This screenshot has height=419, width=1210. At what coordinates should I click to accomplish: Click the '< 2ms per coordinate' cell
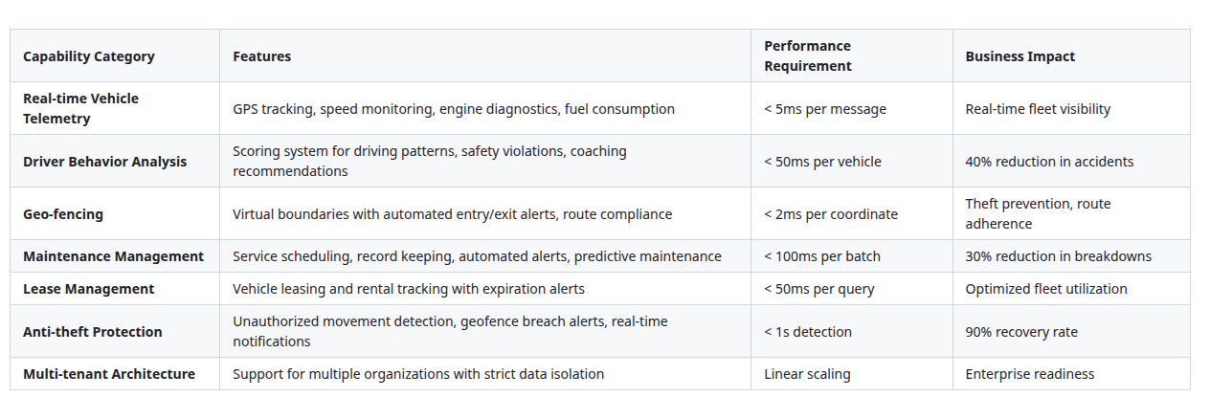(831, 214)
